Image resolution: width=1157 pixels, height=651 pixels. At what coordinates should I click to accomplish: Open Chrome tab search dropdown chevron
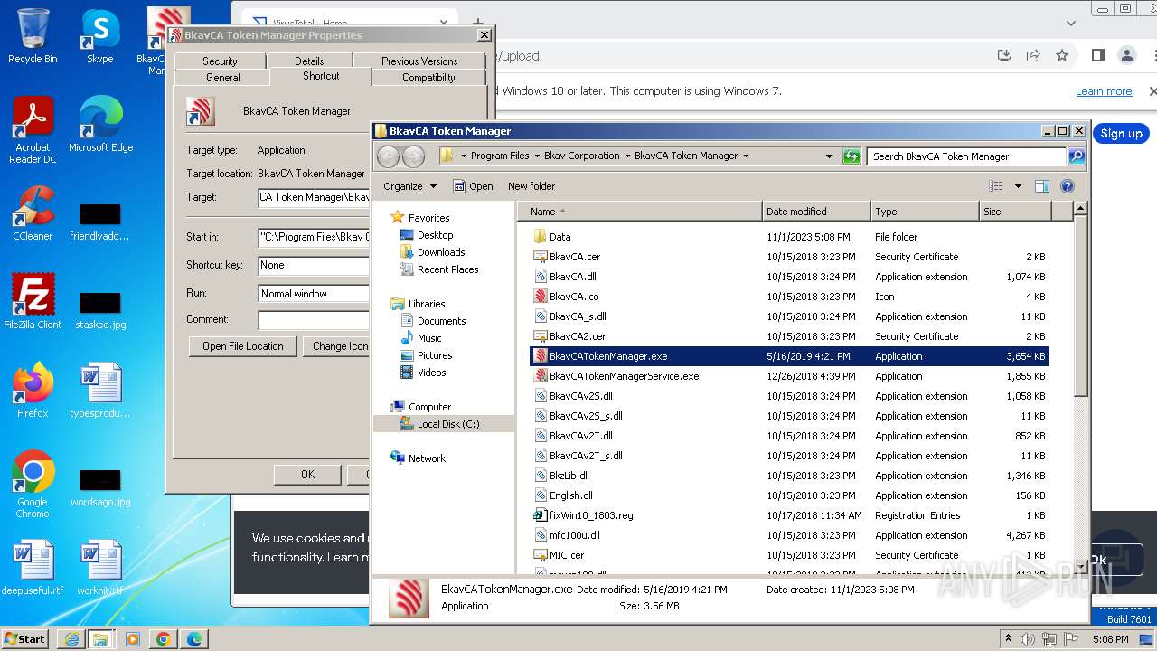point(1071,24)
